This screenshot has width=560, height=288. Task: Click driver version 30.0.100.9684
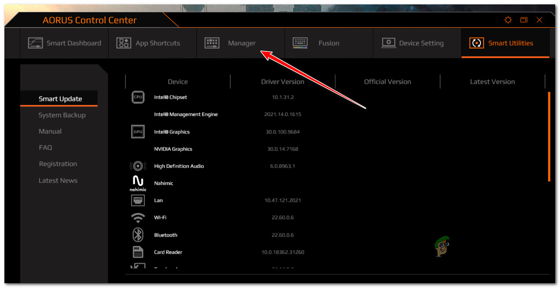tap(283, 132)
